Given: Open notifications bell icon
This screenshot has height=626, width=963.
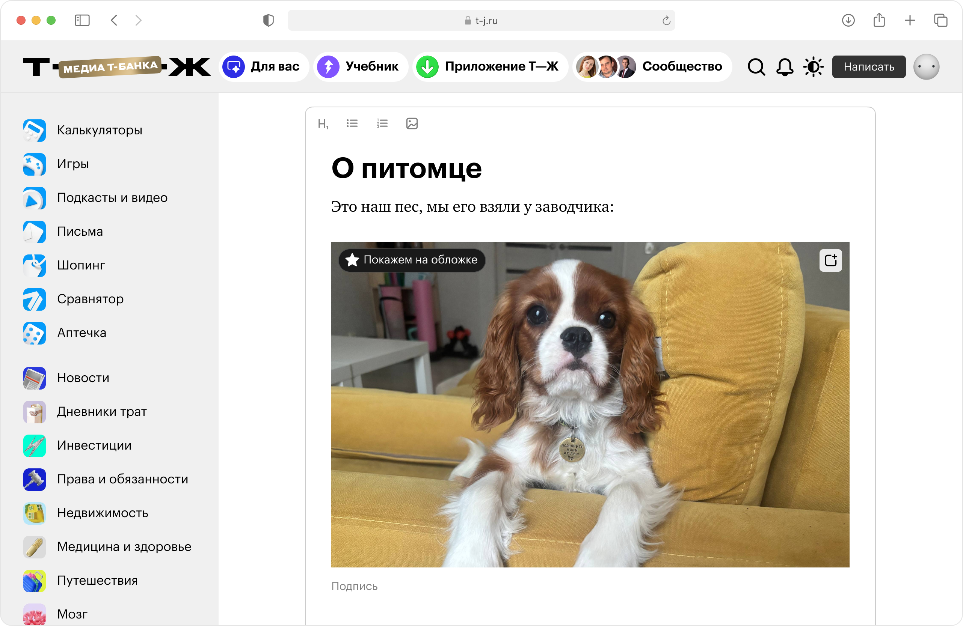Looking at the screenshot, I should tap(784, 67).
